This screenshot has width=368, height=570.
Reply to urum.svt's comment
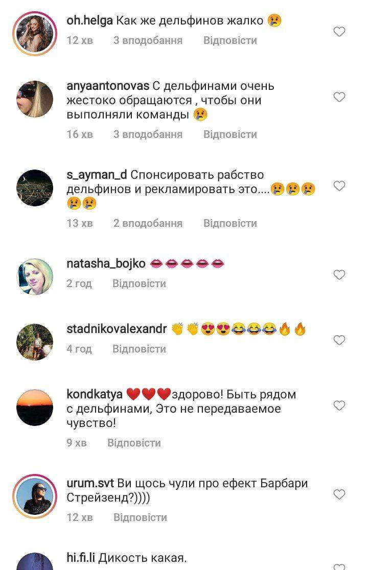click(140, 517)
